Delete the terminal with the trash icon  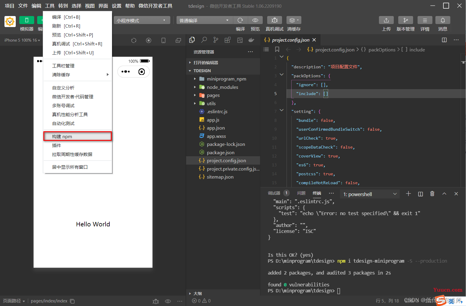(x=432, y=194)
